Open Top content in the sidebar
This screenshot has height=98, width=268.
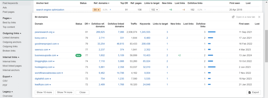tap(9, 27)
